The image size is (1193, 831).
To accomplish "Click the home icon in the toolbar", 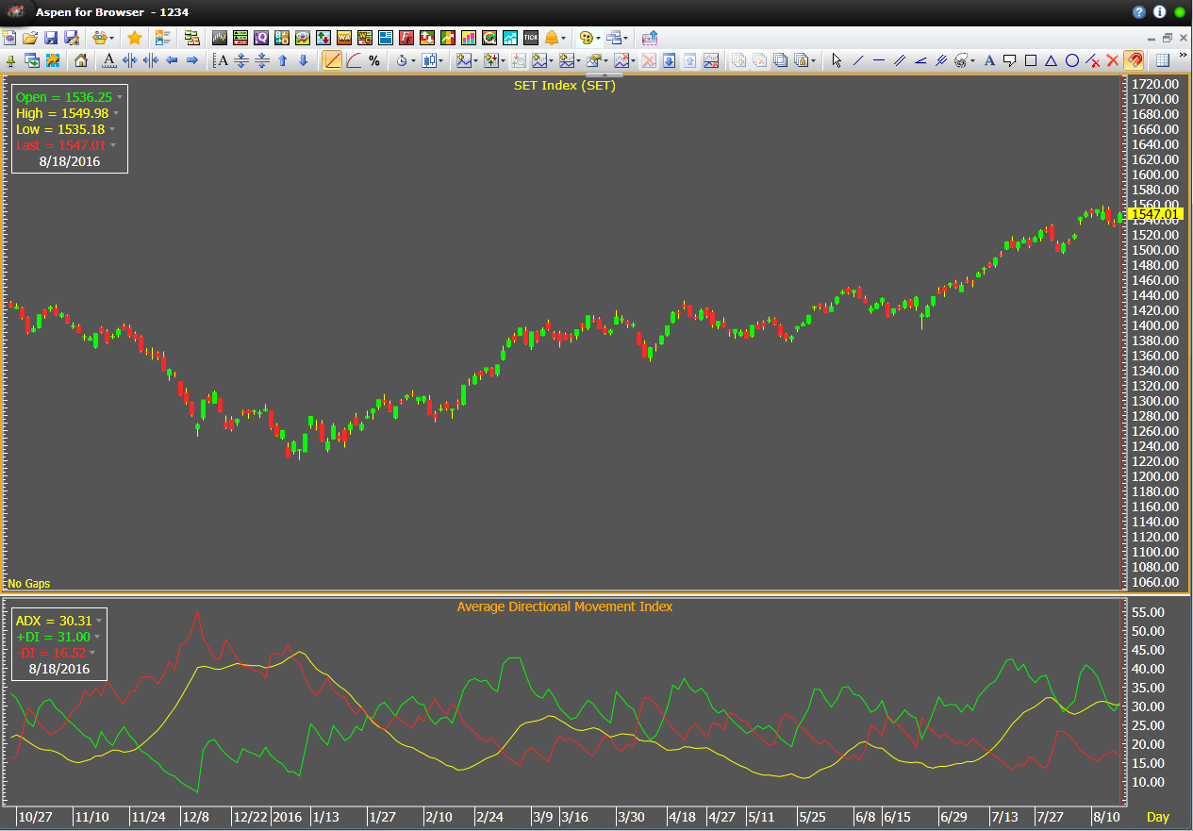I will [81, 60].
